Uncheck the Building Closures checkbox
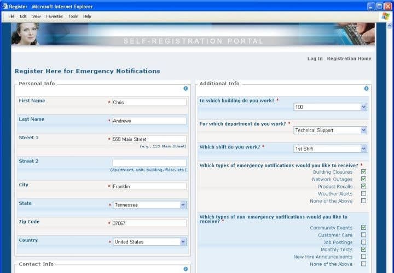Image resolution: width=394 pixels, height=273 pixels. 363,172
